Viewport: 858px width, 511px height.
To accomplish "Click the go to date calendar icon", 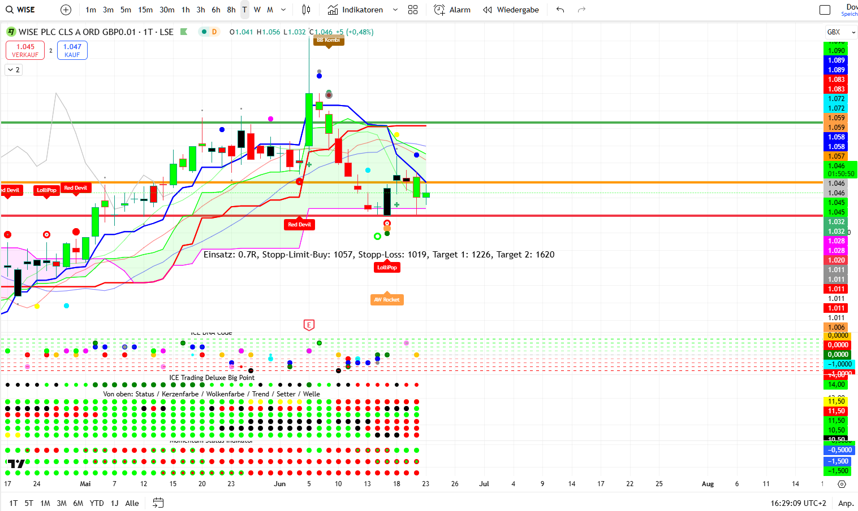I will (158, 503).
